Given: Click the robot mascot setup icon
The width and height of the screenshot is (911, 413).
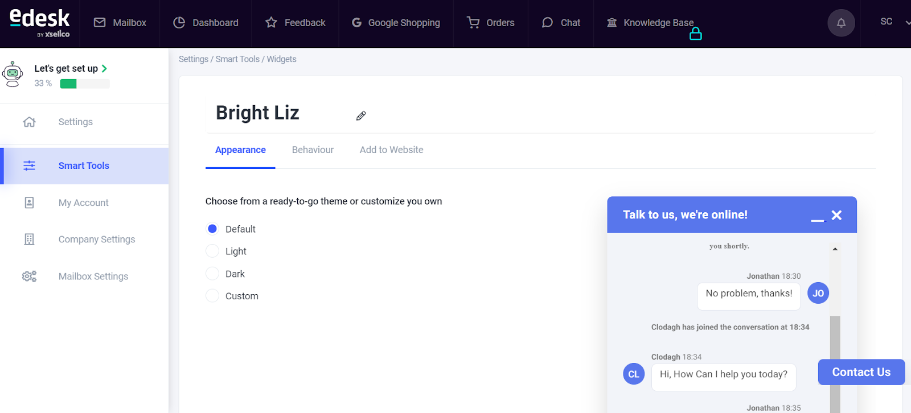Looking at the screenshot, I should click(13, 75).
